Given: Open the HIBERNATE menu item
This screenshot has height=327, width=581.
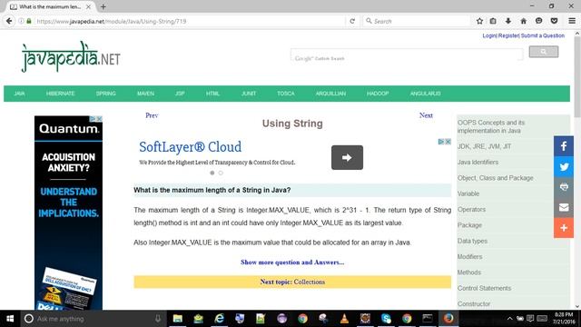Looking at the screenshot, I should (61, 94).
